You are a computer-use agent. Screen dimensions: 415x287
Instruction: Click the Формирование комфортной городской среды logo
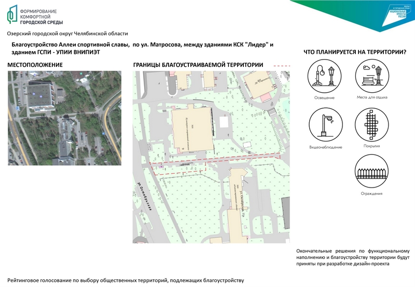35,16
